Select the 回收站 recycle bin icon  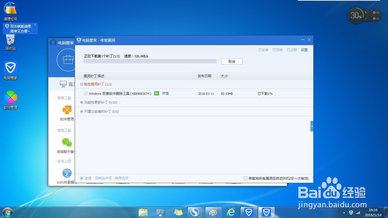coord(10,42)
